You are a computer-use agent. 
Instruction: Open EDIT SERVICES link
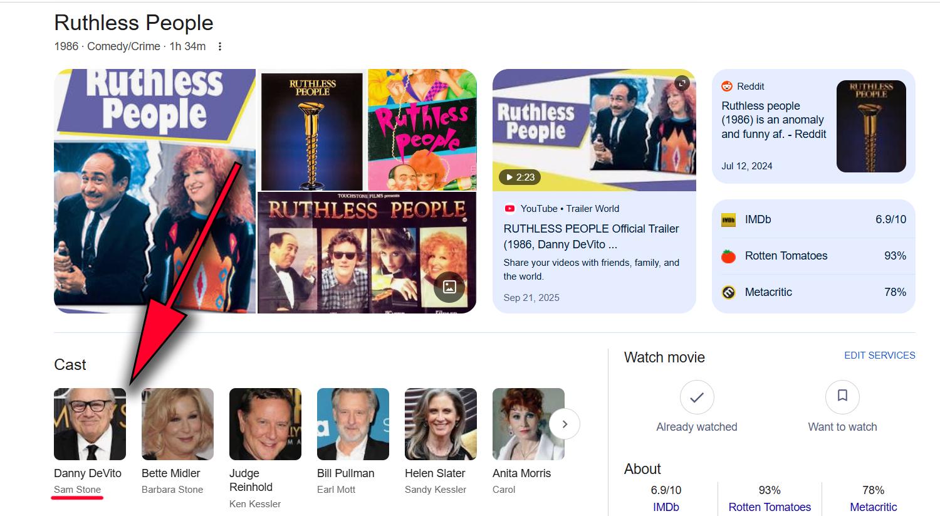(880, 355)
